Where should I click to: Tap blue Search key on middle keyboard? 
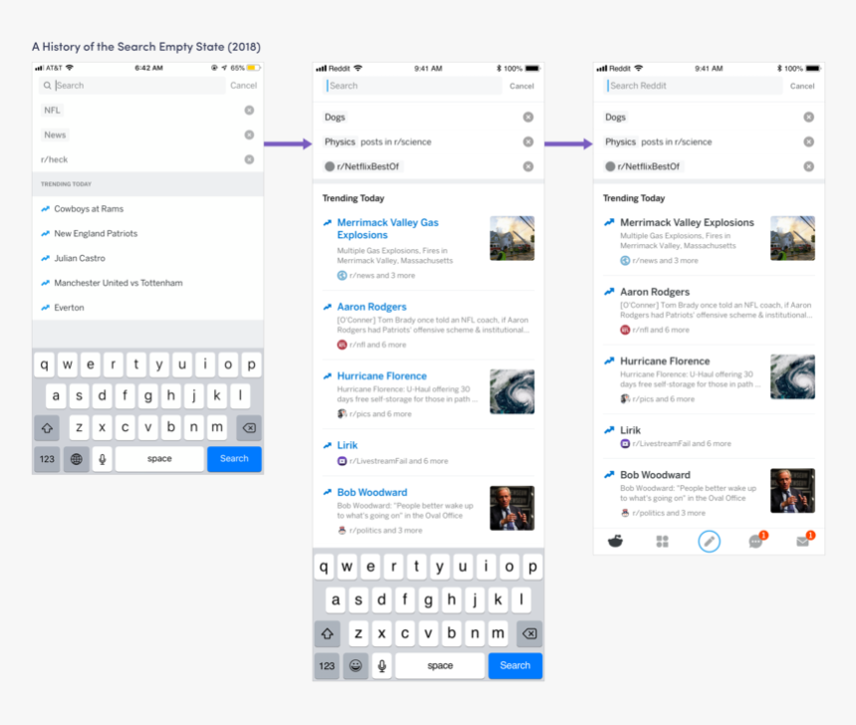coord(515,665)
